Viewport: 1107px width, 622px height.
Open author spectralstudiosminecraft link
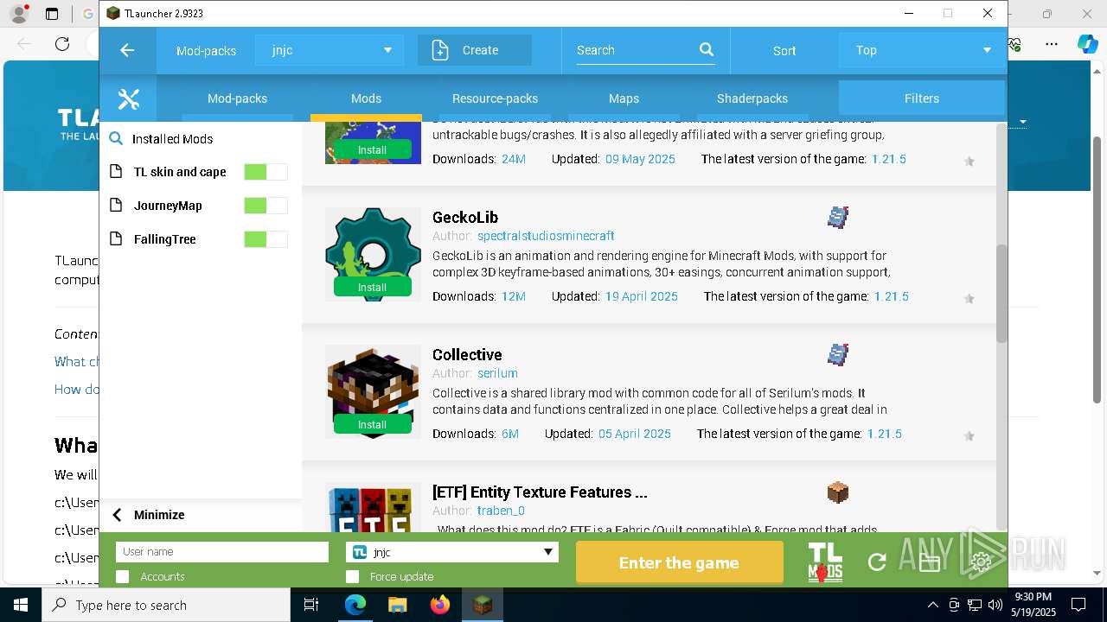[x=546, y=236]
